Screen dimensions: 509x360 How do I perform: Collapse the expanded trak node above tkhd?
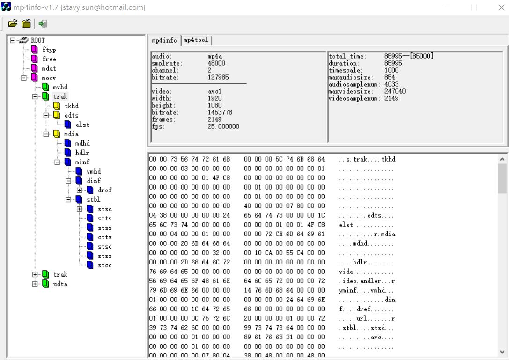click(x=35, y=96)
